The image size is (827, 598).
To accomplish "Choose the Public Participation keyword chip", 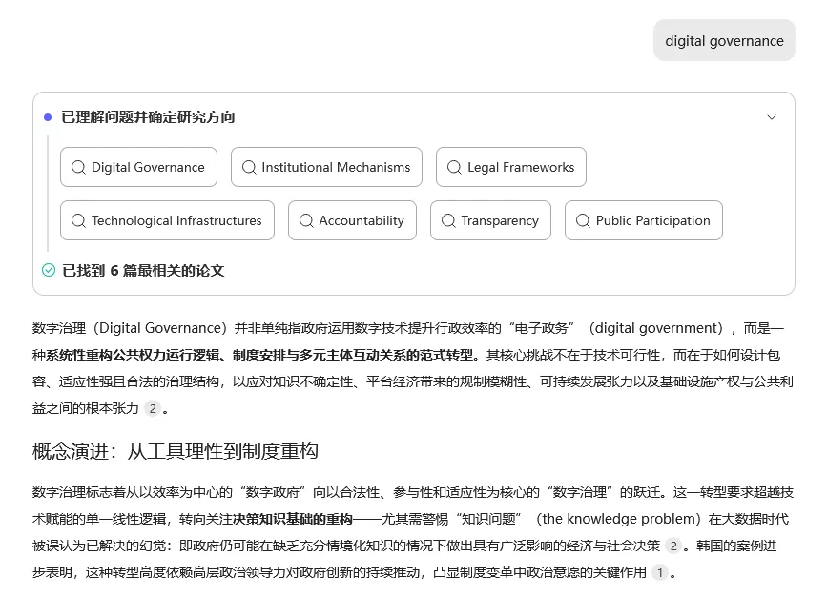I will tap(644, 220).
